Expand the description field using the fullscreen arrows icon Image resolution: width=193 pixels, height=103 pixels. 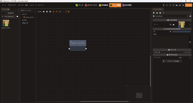(190, 42)
